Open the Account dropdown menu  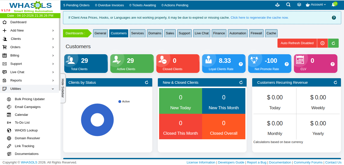(316, 5)
